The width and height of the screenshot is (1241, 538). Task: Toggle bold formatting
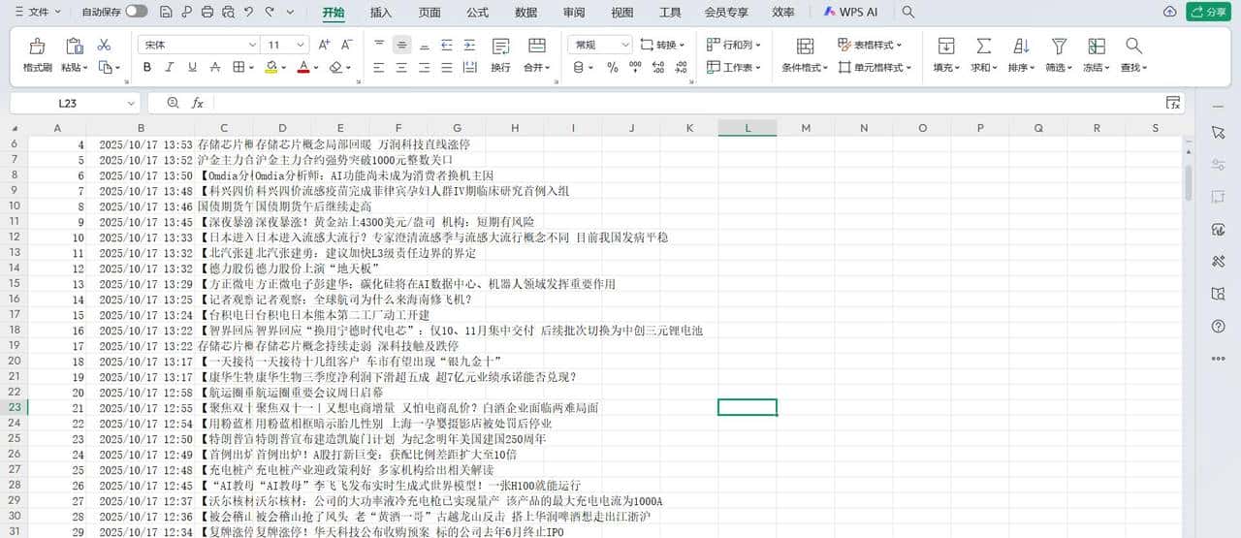pyautogui.click(x=147, y=67)
